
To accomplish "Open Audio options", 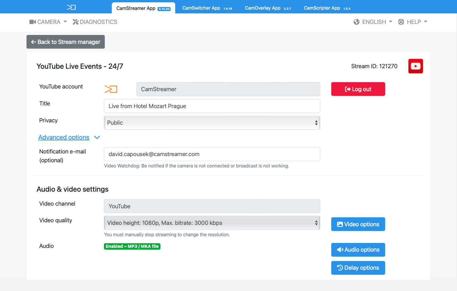I will pos(358,250).
